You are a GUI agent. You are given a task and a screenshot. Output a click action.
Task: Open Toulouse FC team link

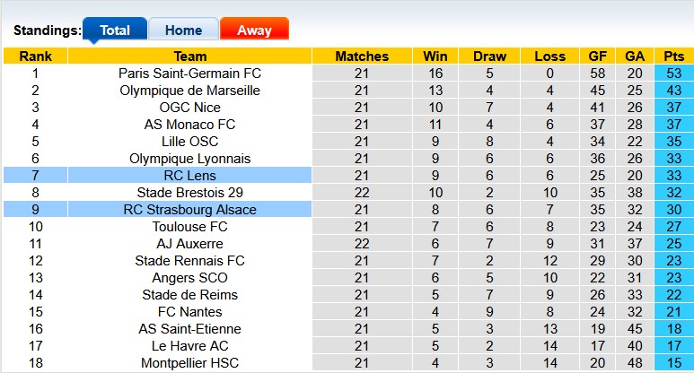click(189, 227)
